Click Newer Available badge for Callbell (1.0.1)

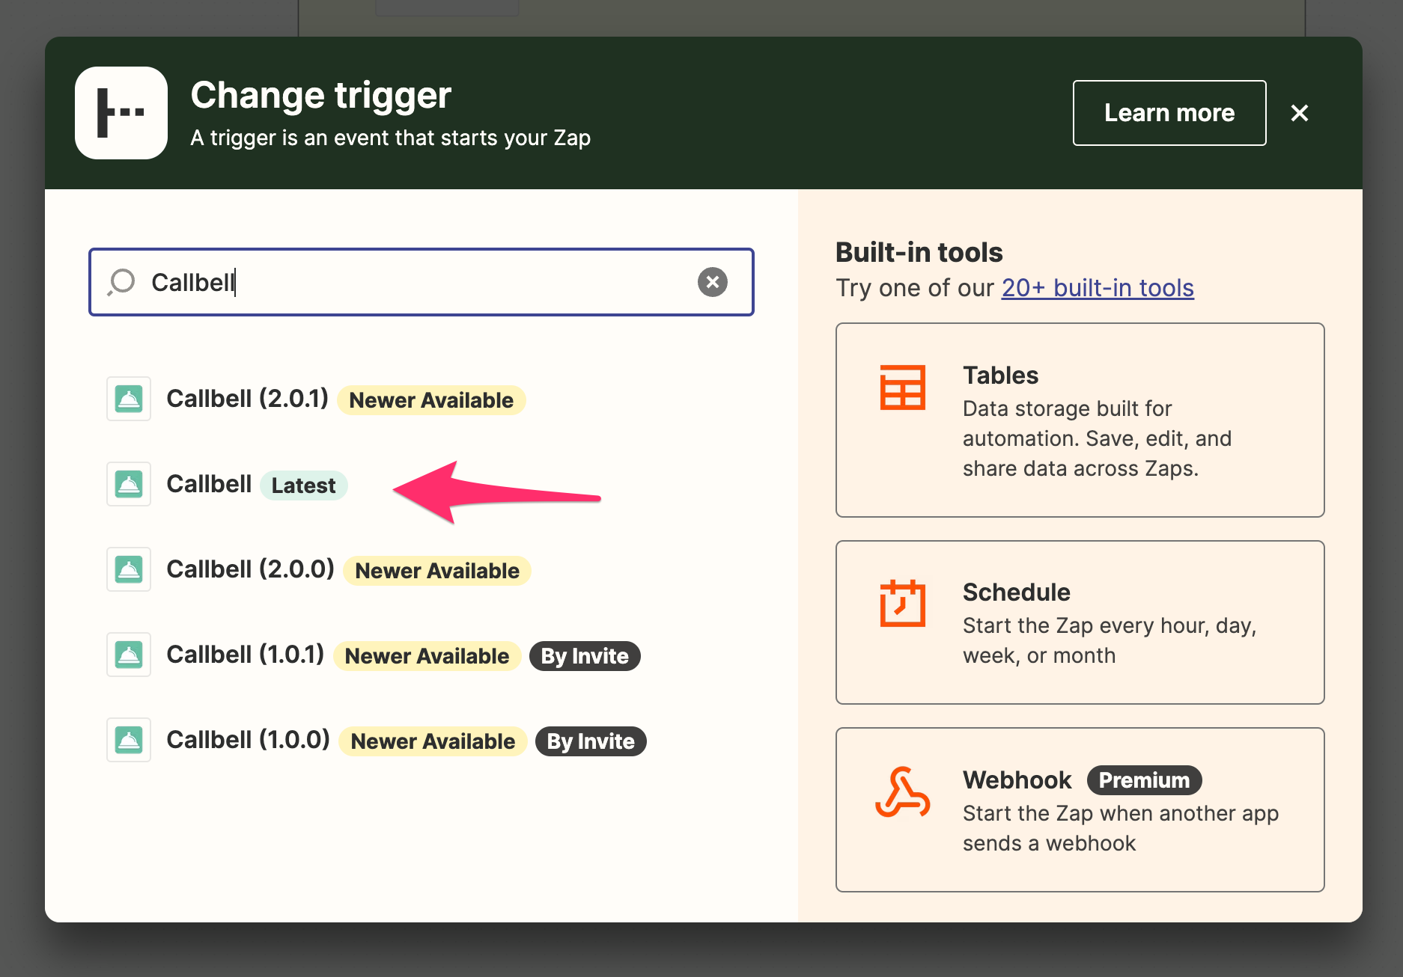point(427,656)
